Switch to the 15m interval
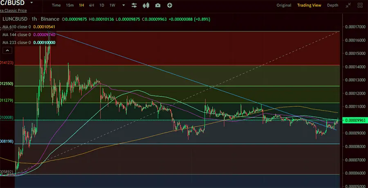 pos(70,5)
